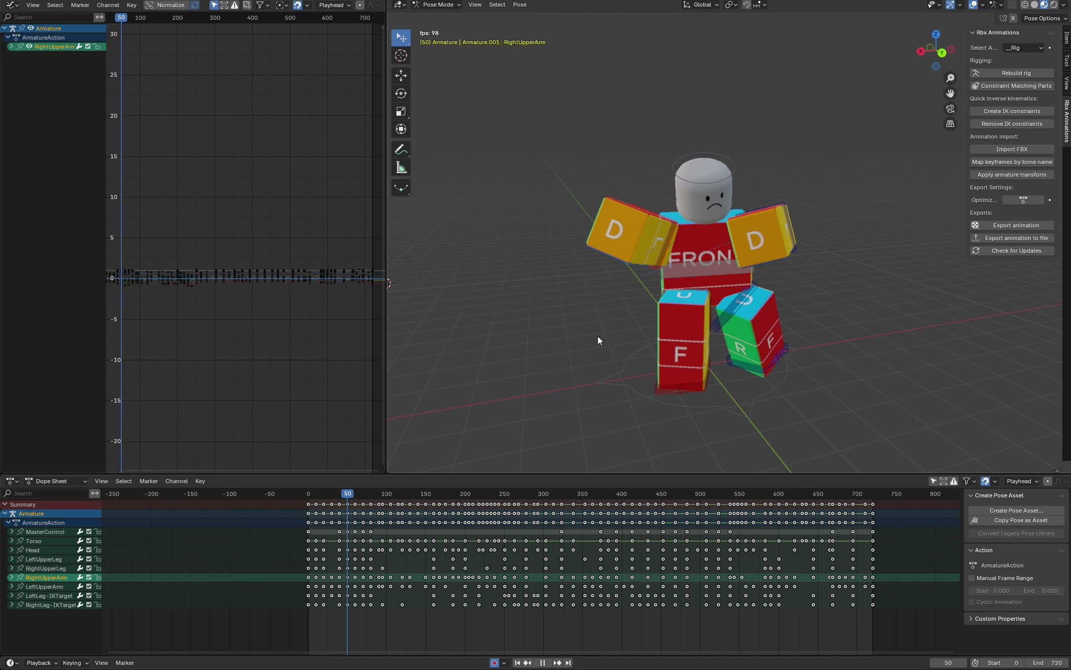Toggle camera view icon in viewport
The width and height of the screenshot is (1071, 670).
[950, 109]
